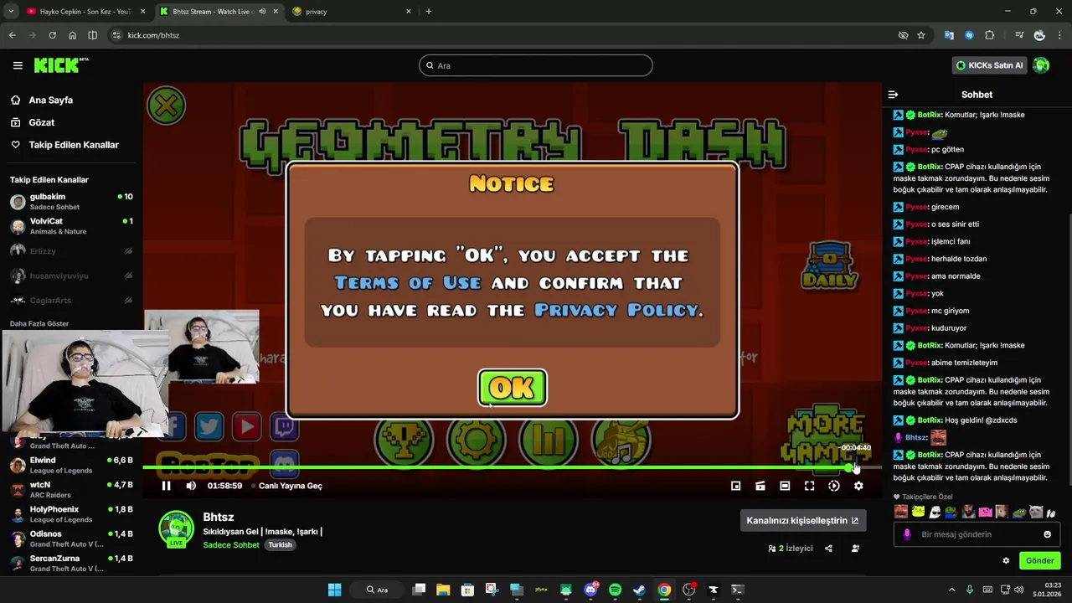Open Chrome tab search dropdown
The image size is (1072, 603).
click(x=11, y=12)
